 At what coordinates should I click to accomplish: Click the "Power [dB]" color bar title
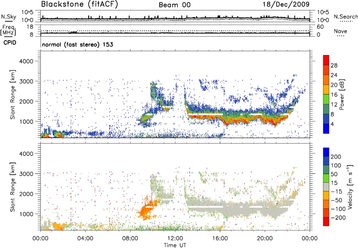pos(342,94)
